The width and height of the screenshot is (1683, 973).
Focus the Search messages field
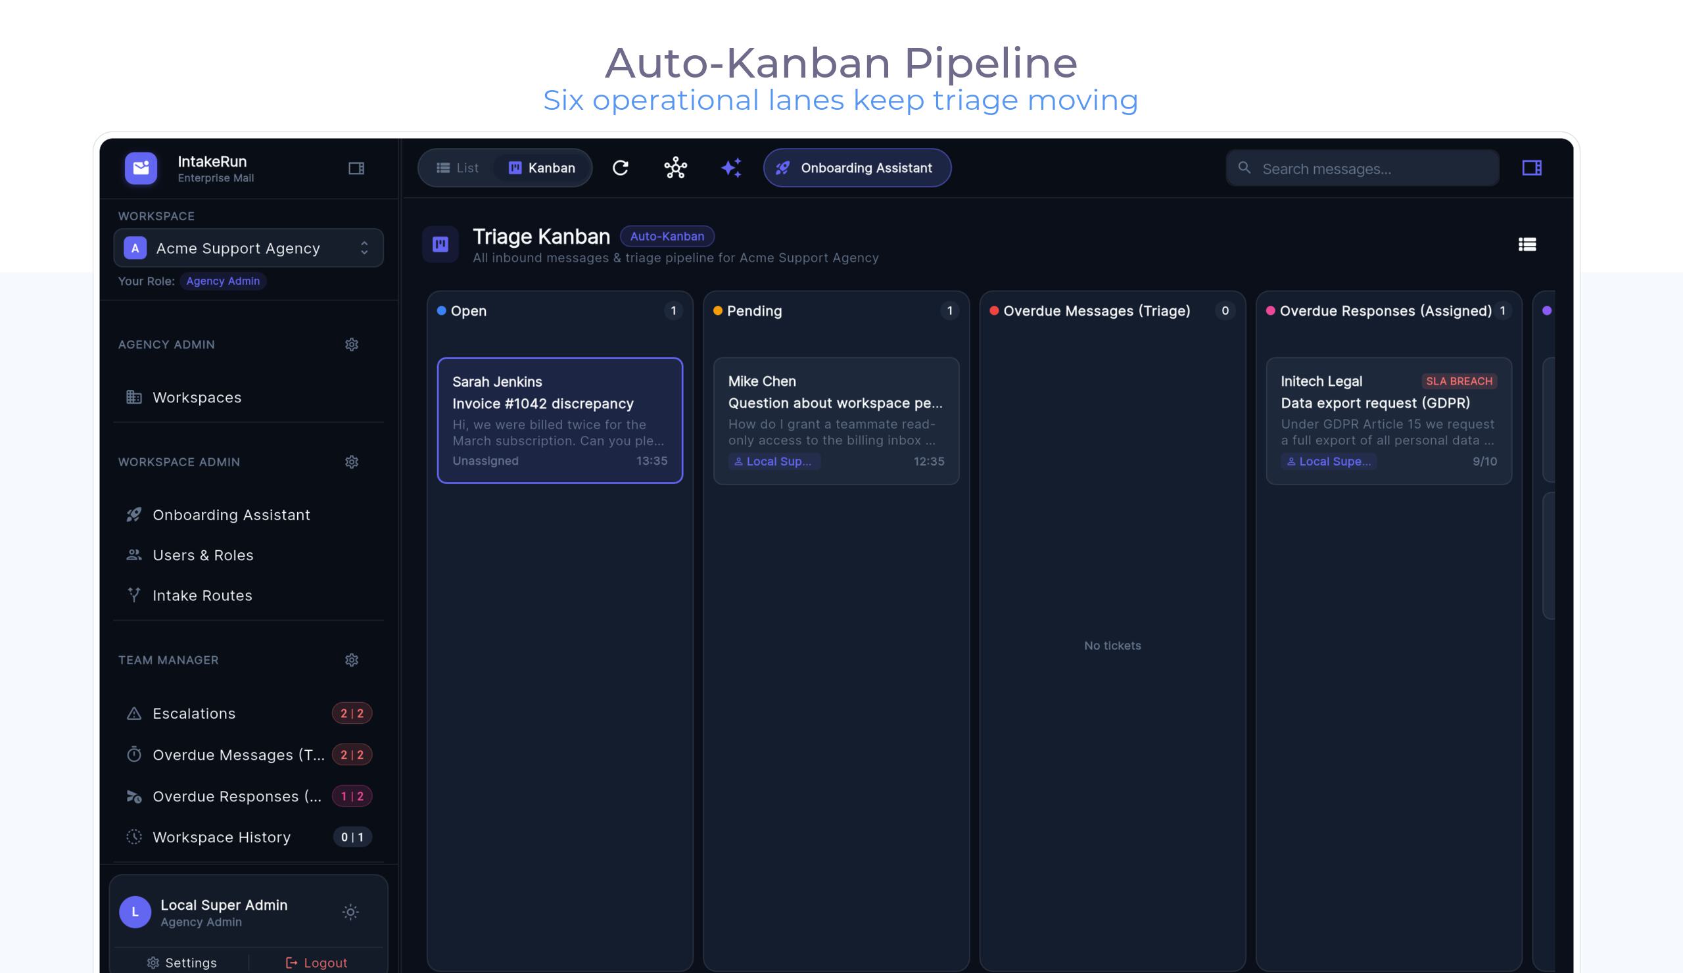click(1362, 168)
